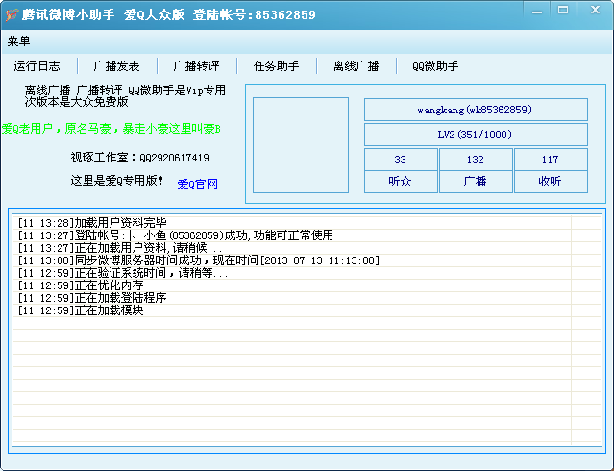Click the 听众 label button
The width and height of the screenshot is (614, 471).
coord(401,182)
